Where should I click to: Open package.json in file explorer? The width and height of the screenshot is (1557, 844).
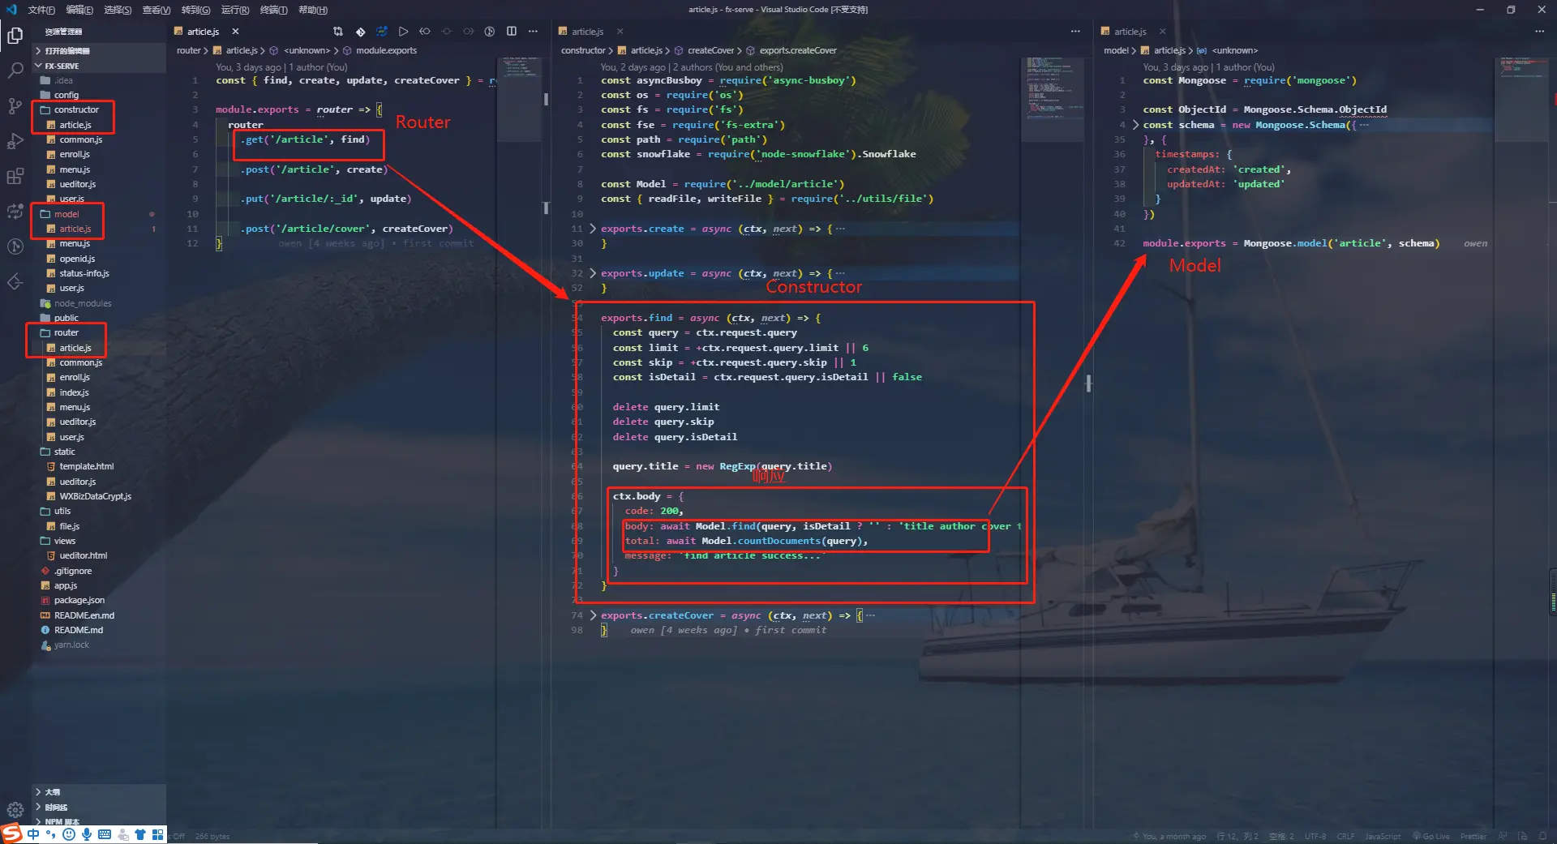[79, 600]
